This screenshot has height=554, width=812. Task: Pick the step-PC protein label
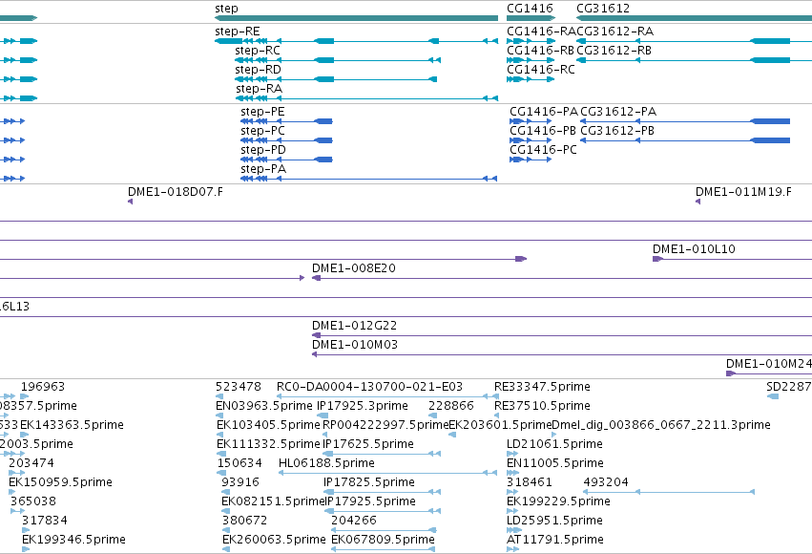click(x=262, y=131)
